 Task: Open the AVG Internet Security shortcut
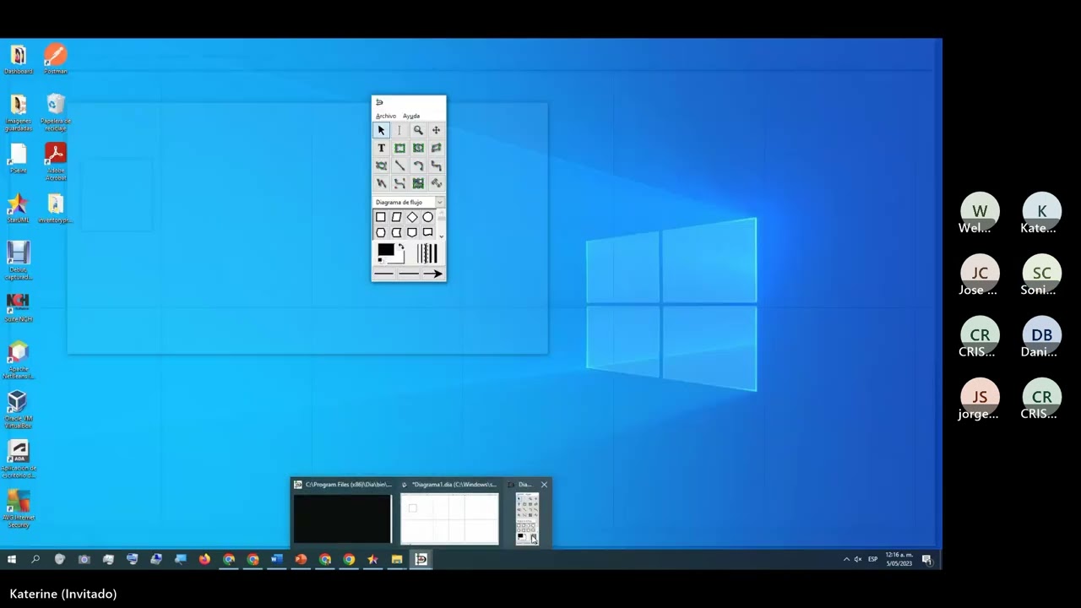(18, 509)
